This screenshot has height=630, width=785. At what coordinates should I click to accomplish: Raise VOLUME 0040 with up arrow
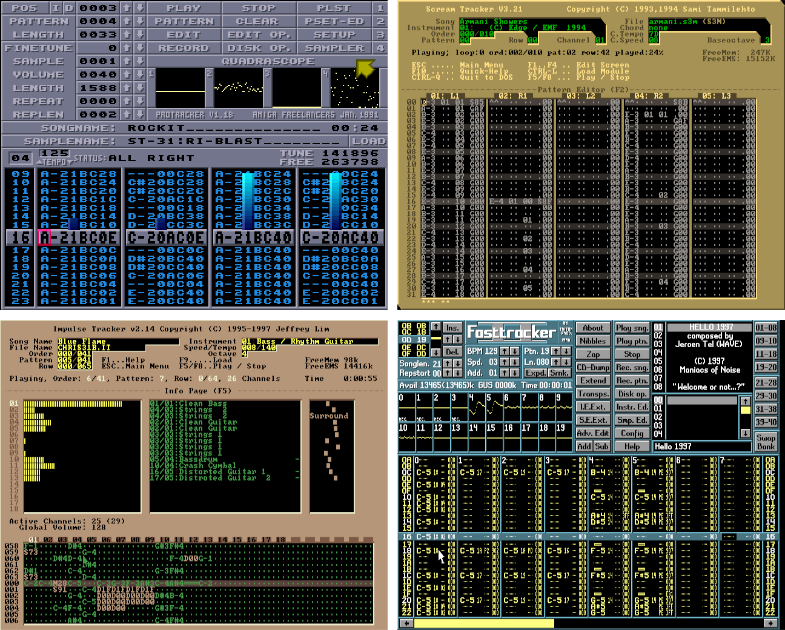click(x=127, y=75)
